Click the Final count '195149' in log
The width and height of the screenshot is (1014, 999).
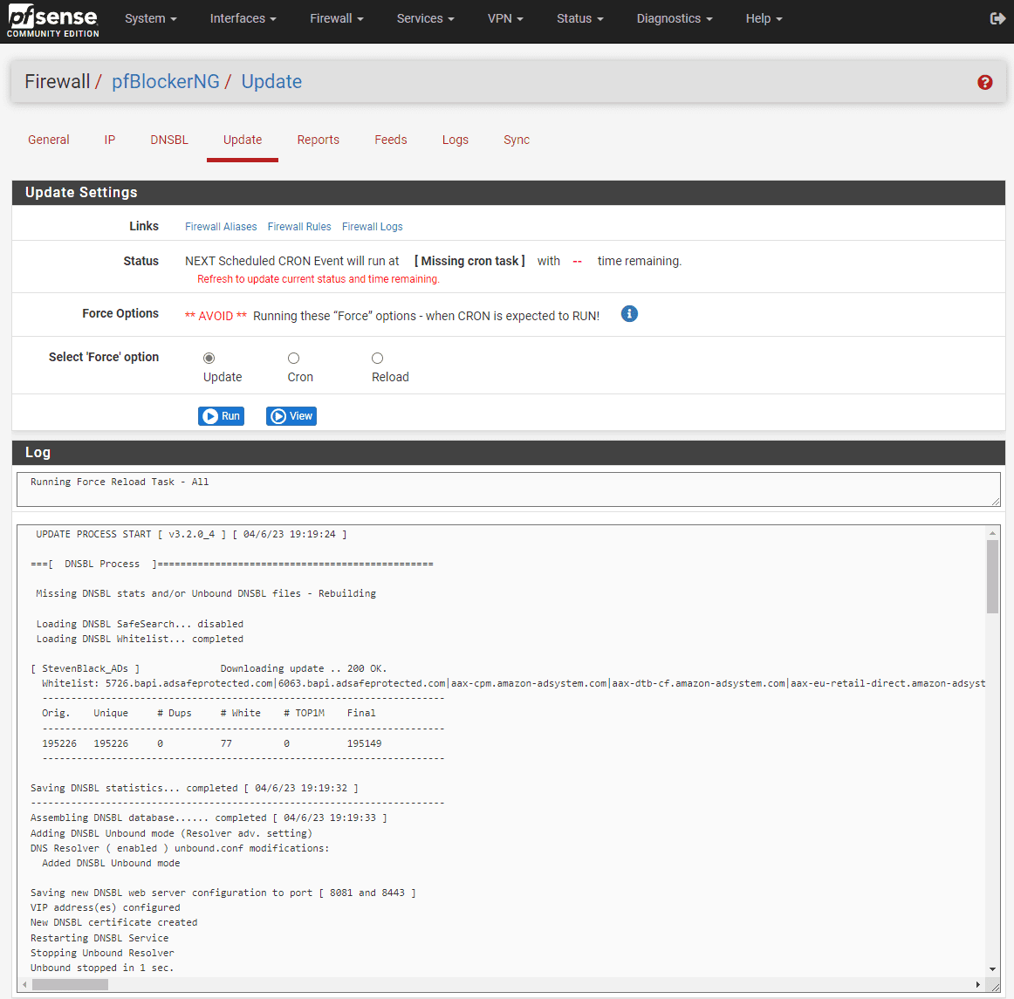364,743
